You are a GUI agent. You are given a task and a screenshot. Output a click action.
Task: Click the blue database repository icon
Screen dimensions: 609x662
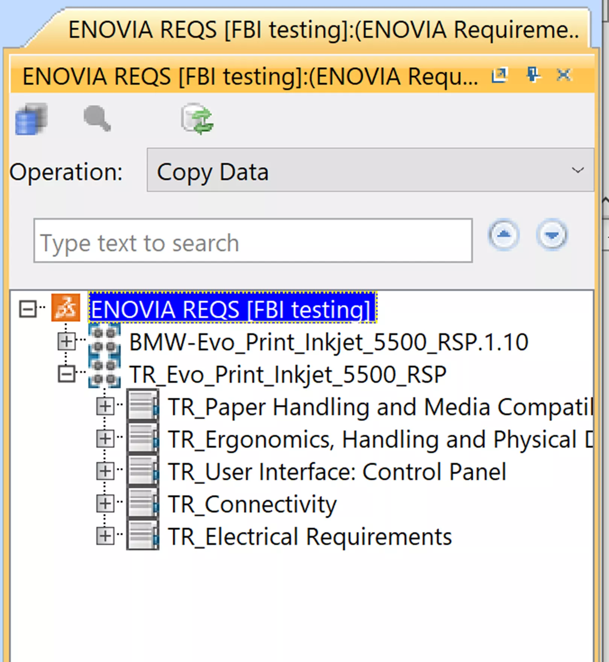click(x=31, y=119)
